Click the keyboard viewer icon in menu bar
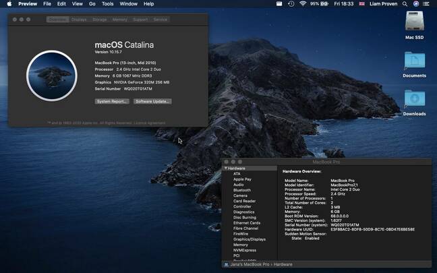437x273 pixels. pos(279,4)
